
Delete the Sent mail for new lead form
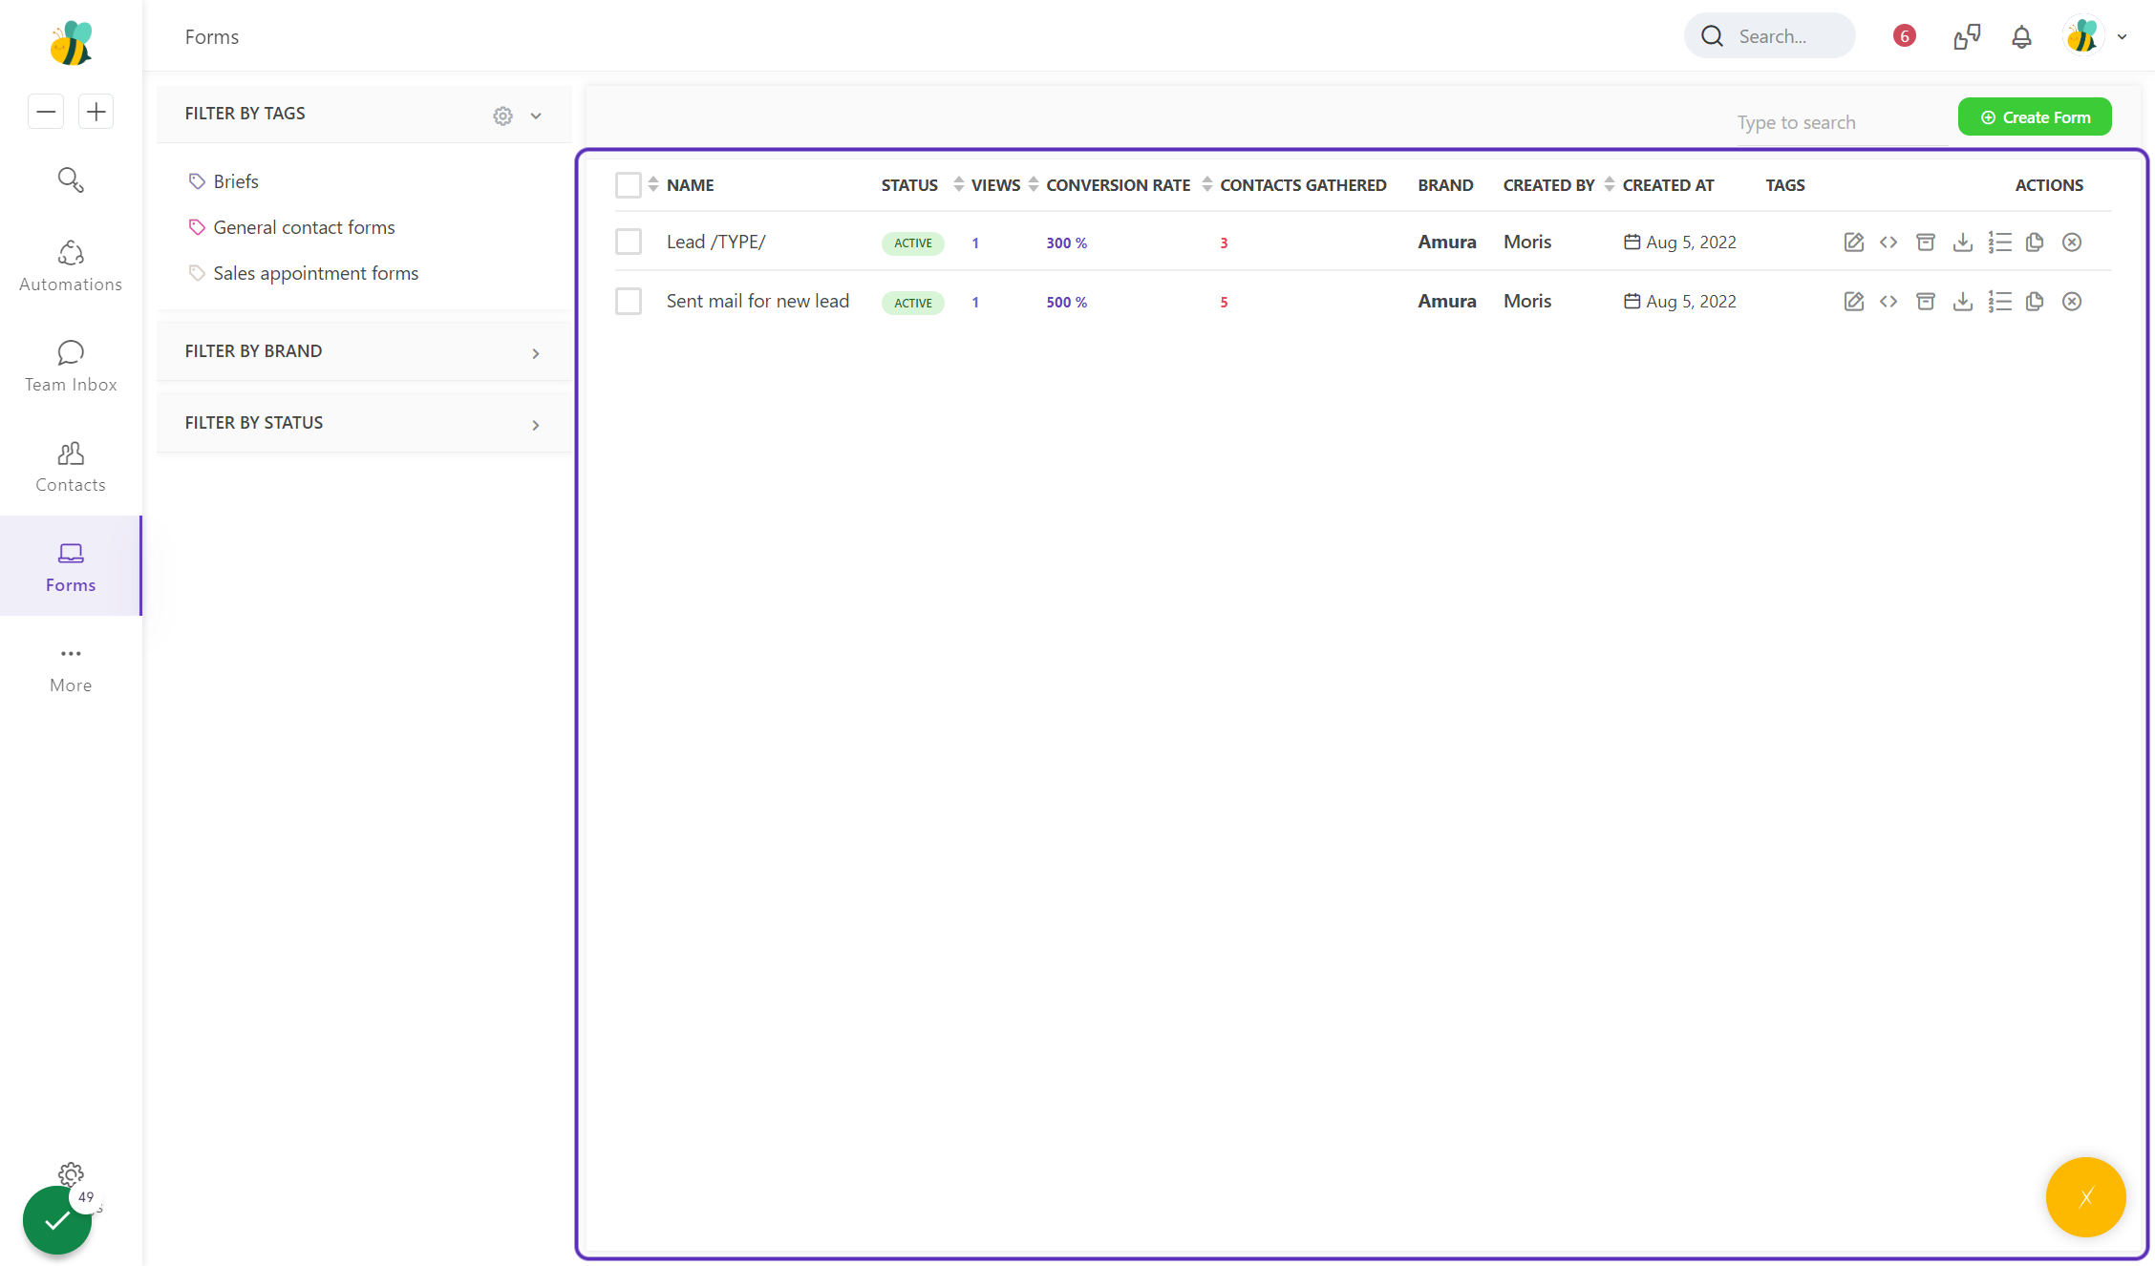(2072, 302)
